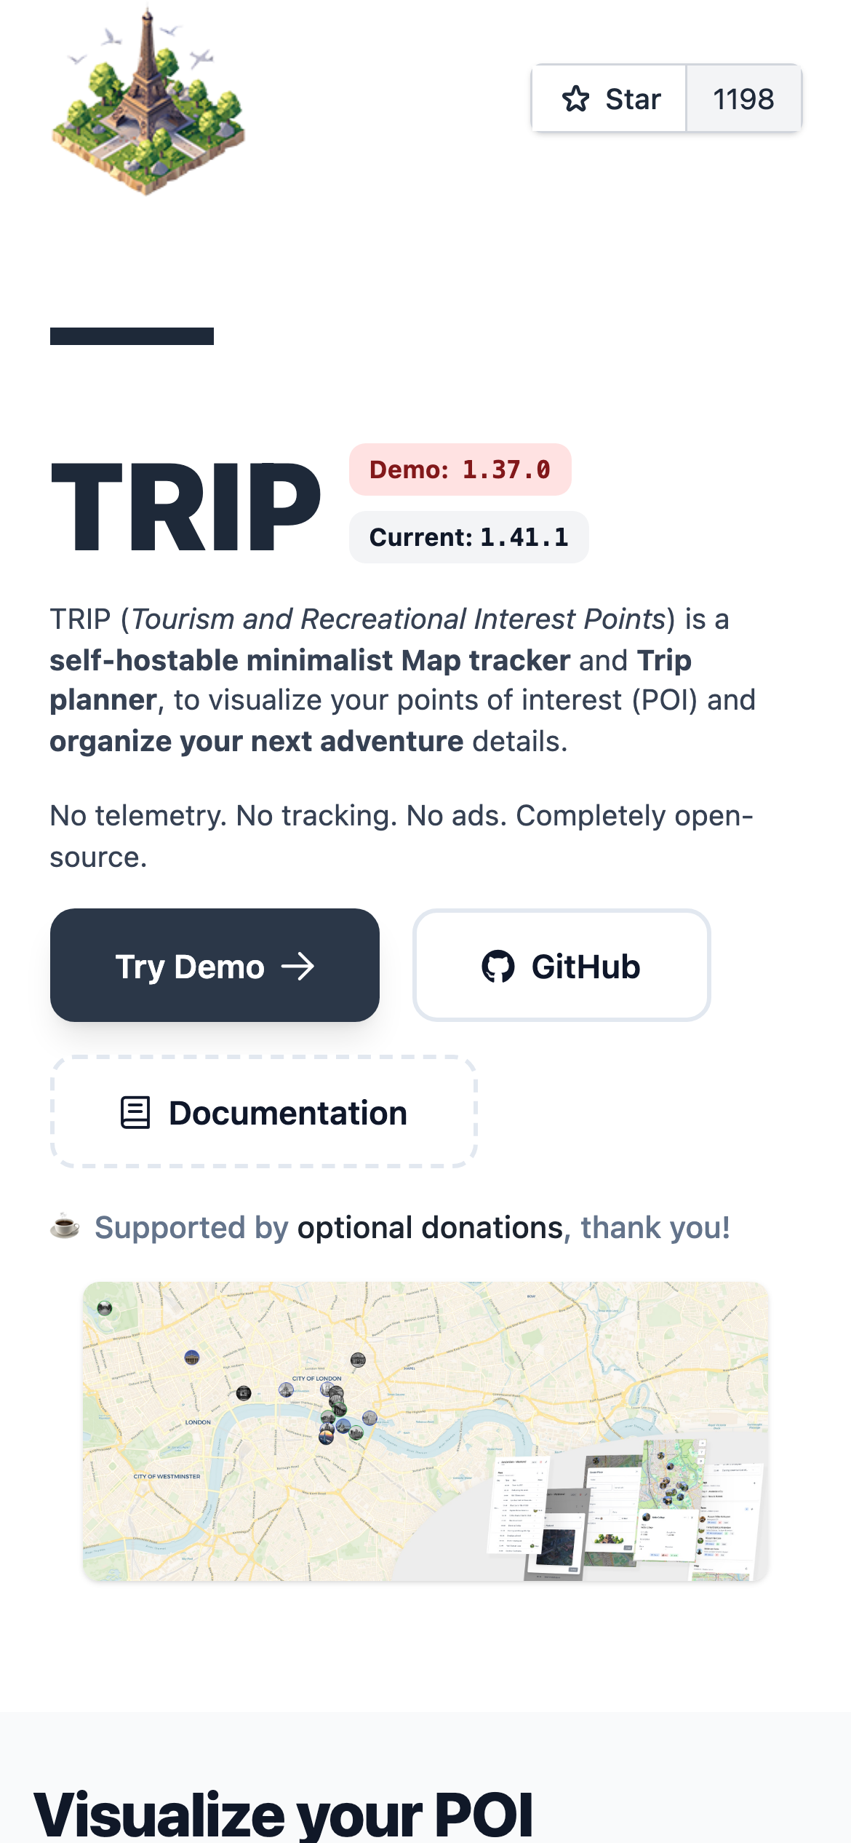Follow the optional donations link

click(430, 1228)
